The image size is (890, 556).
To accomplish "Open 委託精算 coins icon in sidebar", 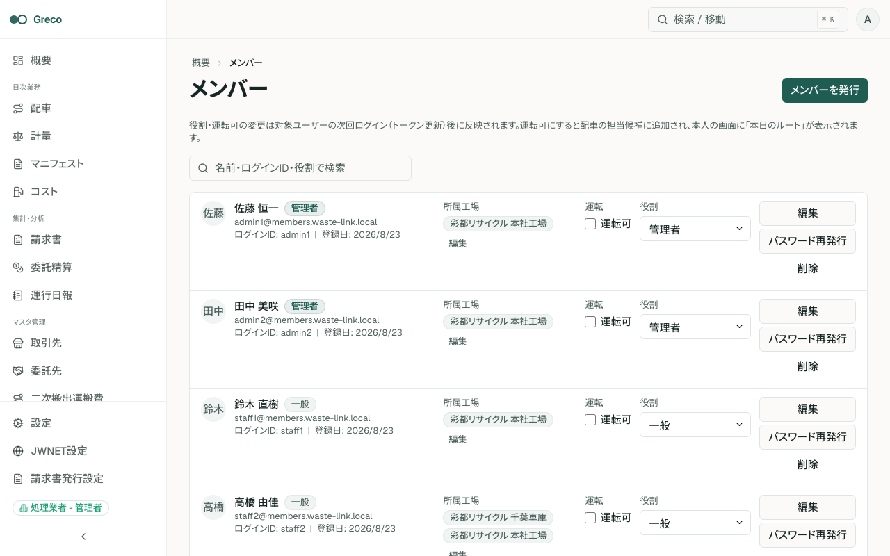I will tap(18, 268).
